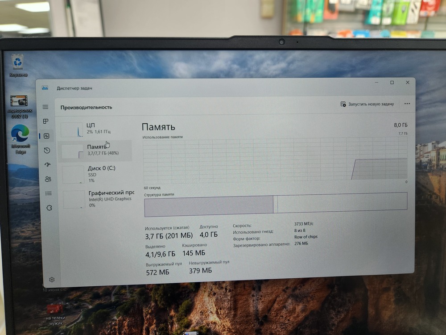Open Microsoft Edge from the desktop
The height and width of the screenshot is (335, 446).
pyautogui.click(x=19, y=132)
